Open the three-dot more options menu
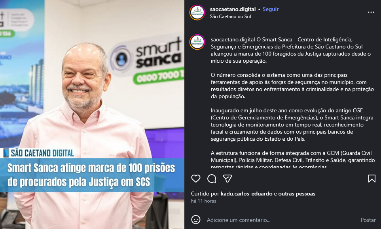Image resolution: width=381 pixels, height=229 pixels. pyautogui.click(x=371, y=12)
